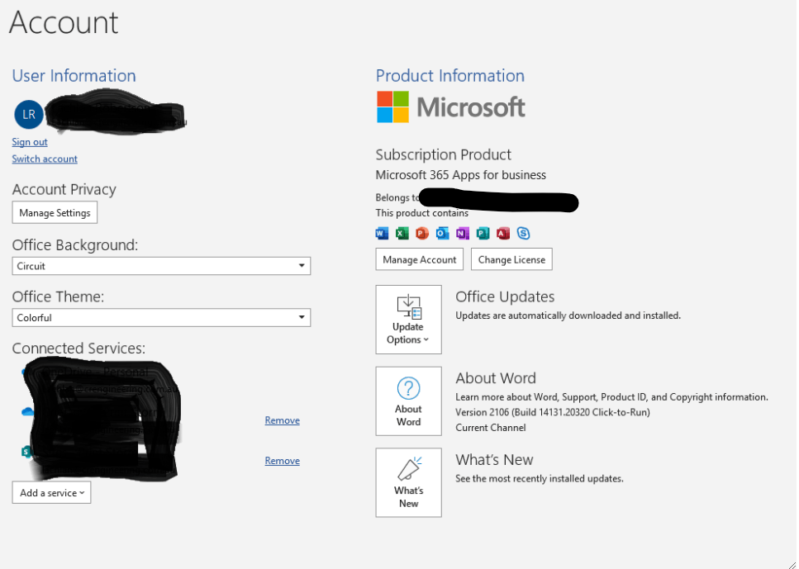The image size is (799, 569).
Task: Open the Update Options menu button
Action: 409,320
